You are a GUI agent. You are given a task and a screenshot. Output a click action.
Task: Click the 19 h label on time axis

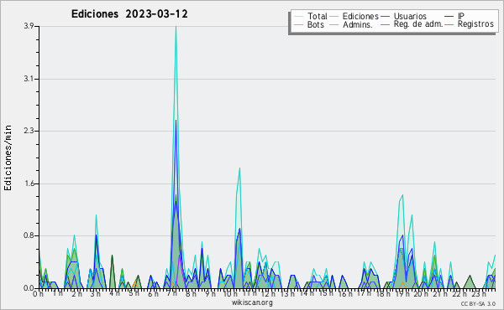pyautogui.click(x=402, y=293)
